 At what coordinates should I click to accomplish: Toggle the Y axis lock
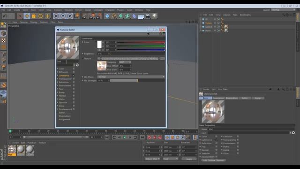[63, 16]
